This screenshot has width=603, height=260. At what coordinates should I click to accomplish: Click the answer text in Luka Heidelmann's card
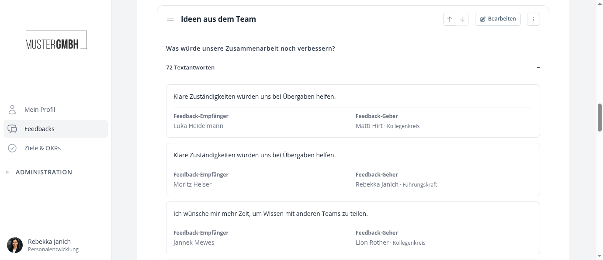(x=254, y=97)
